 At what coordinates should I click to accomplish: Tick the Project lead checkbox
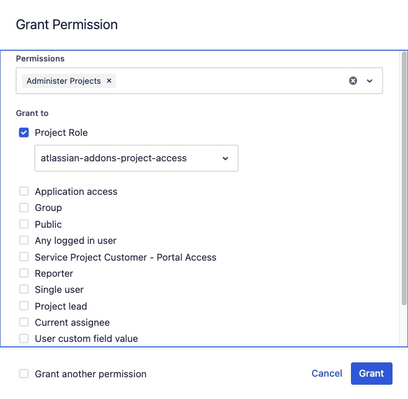pos(24,307)
